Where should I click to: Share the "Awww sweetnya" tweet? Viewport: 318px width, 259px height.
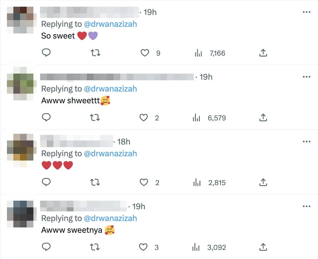click(263, 247)
